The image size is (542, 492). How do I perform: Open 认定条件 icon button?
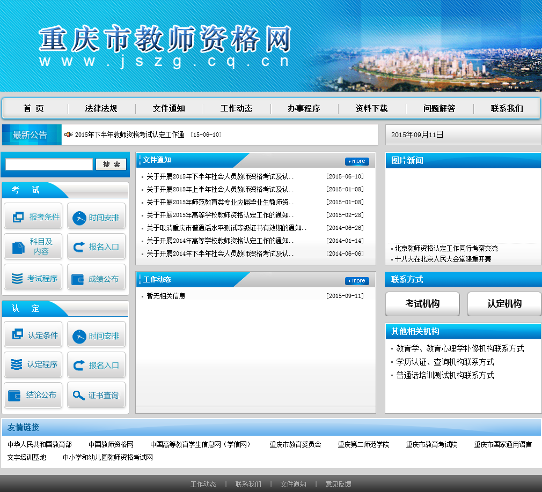pos(33,335)
